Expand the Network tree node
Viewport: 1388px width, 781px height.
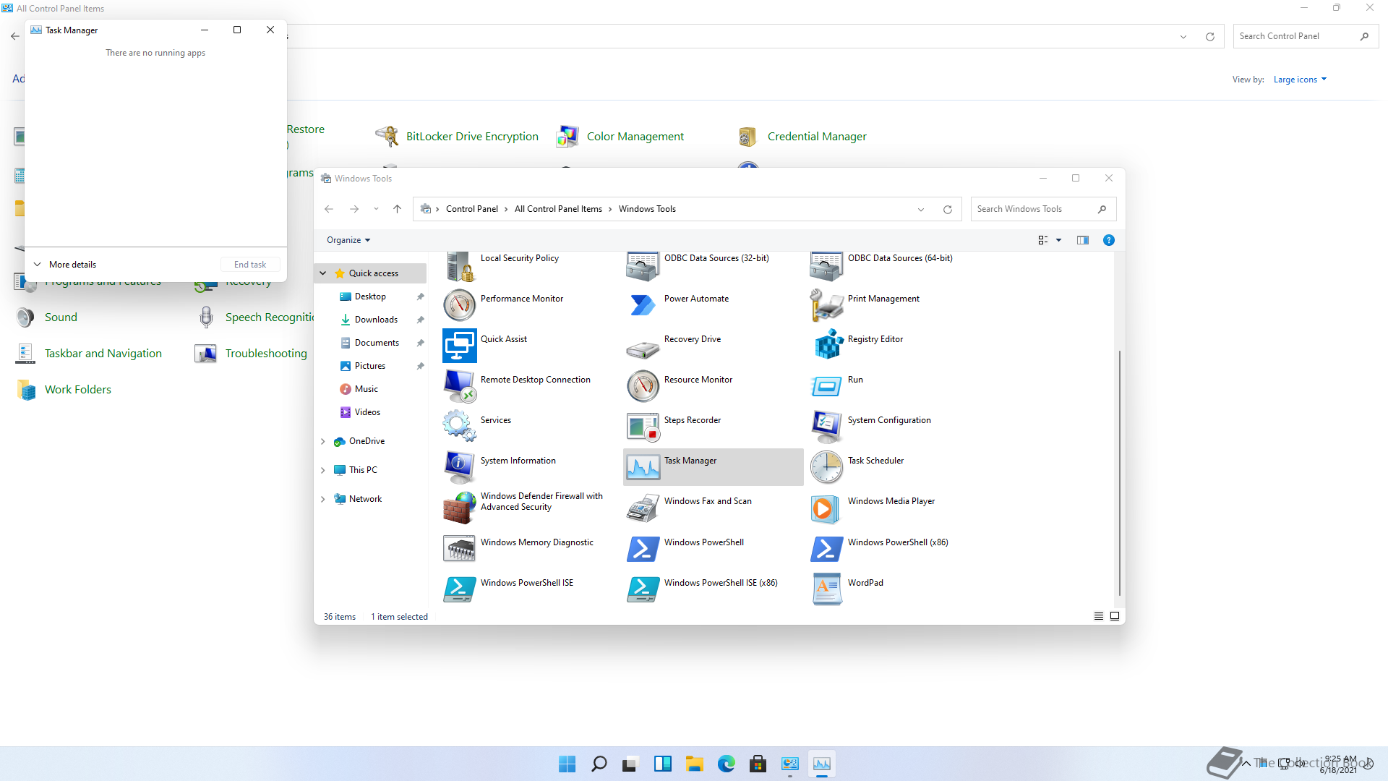tap(323, 499)
